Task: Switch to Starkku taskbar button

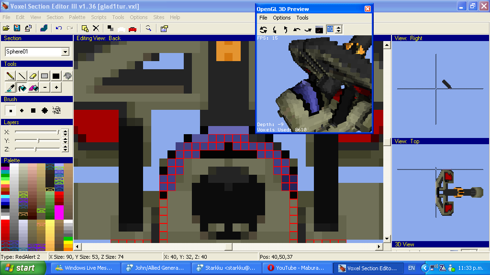Action: pyautogui.click(x=226, y=268)
